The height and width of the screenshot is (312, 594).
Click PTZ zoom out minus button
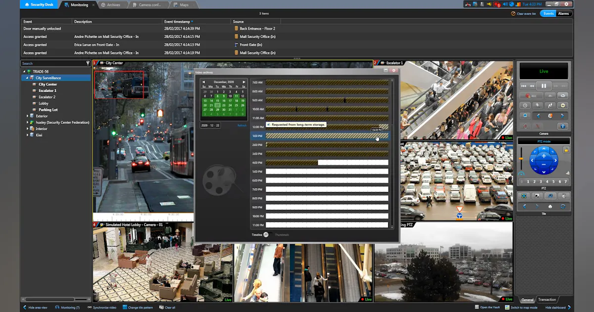544,164
